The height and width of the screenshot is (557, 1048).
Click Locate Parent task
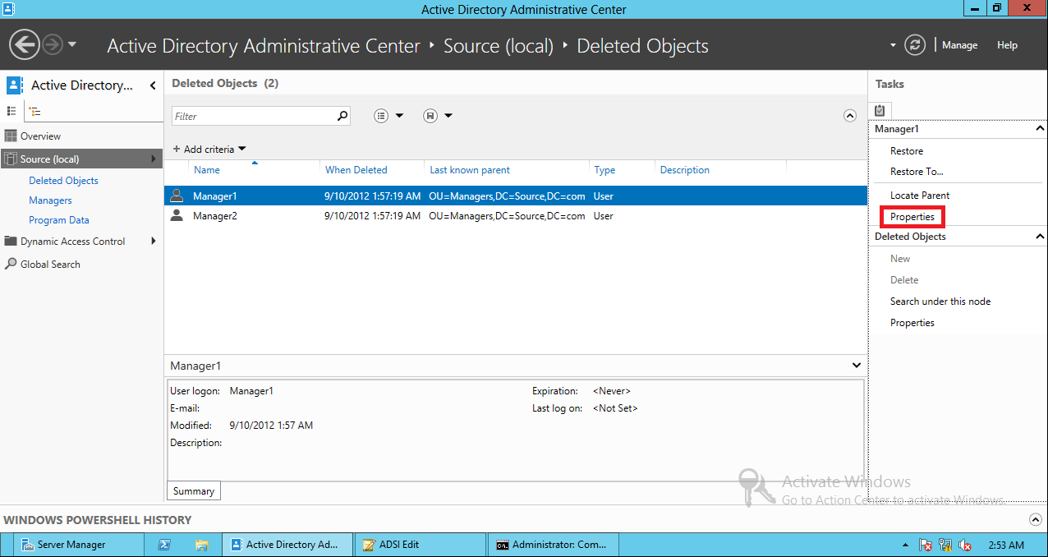click(920, 196)
